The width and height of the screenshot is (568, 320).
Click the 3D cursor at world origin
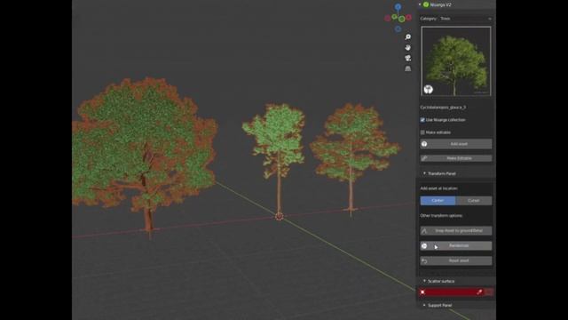point(279,217)
